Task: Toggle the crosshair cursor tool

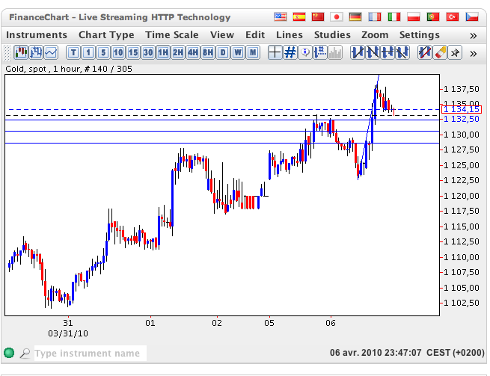Action: point(275,52)
